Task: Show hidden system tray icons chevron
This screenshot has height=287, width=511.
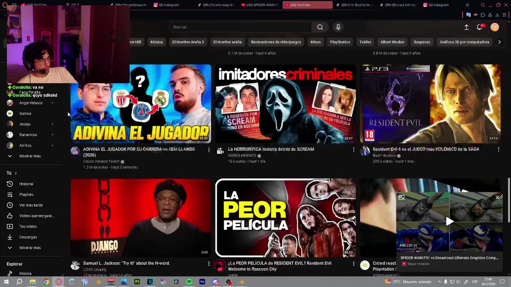Action: [438, 282]
